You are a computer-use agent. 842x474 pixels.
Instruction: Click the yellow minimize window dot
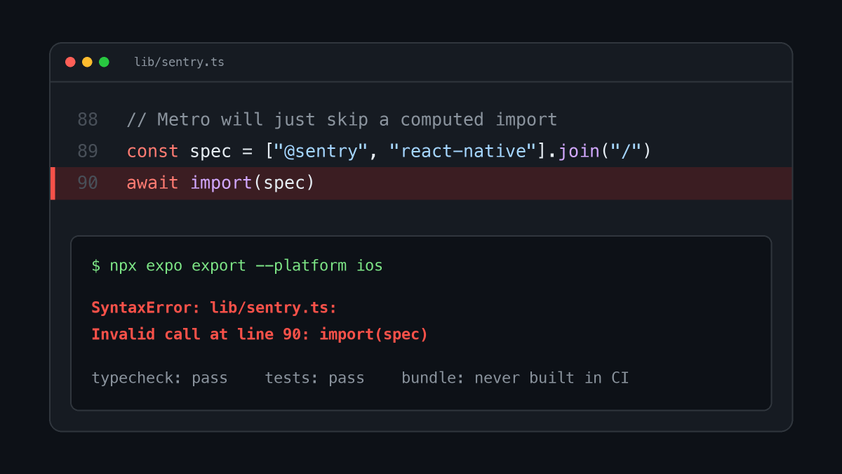[x=87, y=62]
